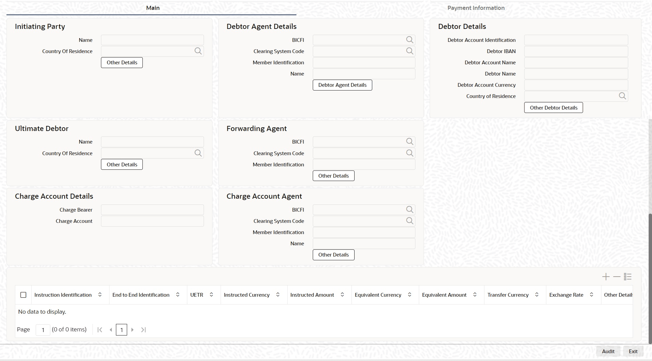
Task: Open lookup for Debtor Details Country of Residence
Action: [622, 96]
